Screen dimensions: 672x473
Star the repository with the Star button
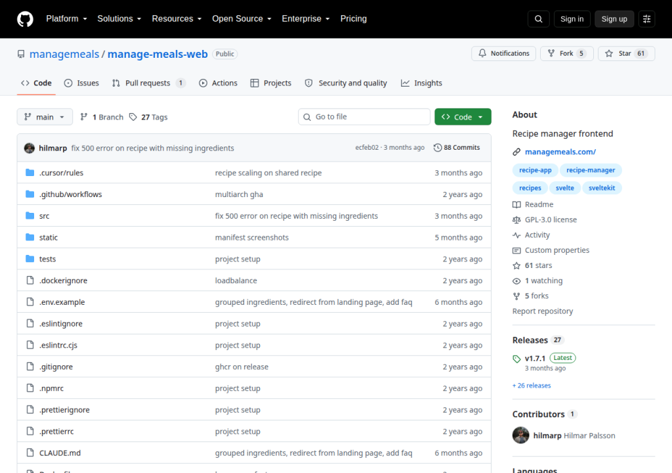coord(626,53)
